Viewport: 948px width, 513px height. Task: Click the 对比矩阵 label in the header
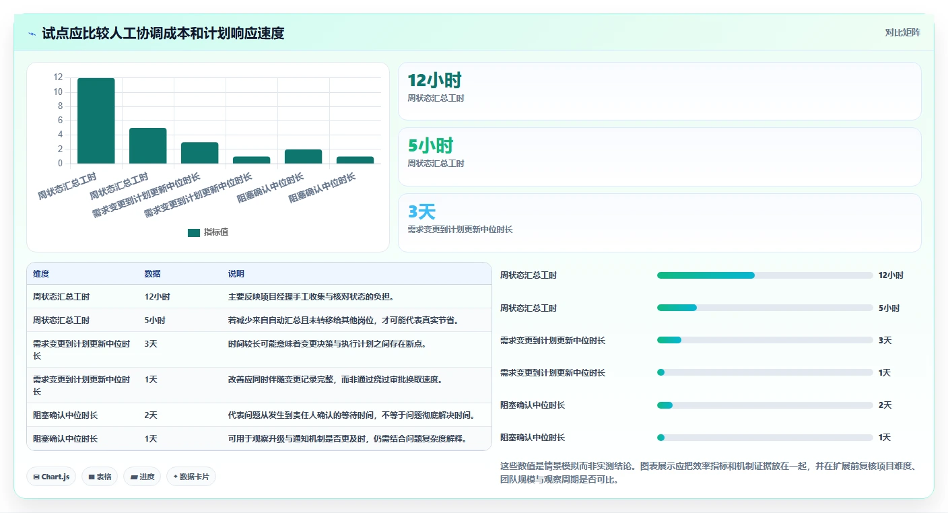902,32
